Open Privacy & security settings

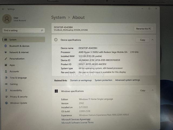click(x=19, y=97)
